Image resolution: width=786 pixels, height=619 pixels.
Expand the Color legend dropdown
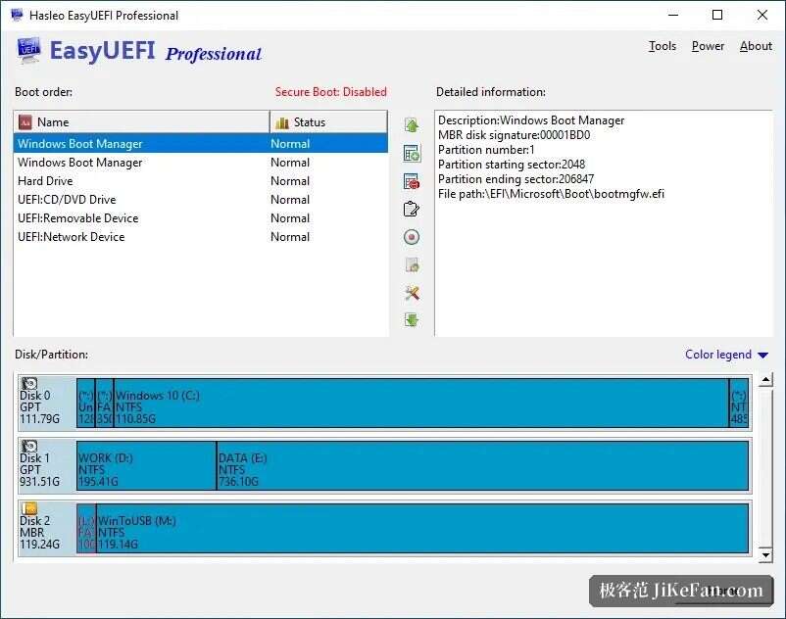726,355
